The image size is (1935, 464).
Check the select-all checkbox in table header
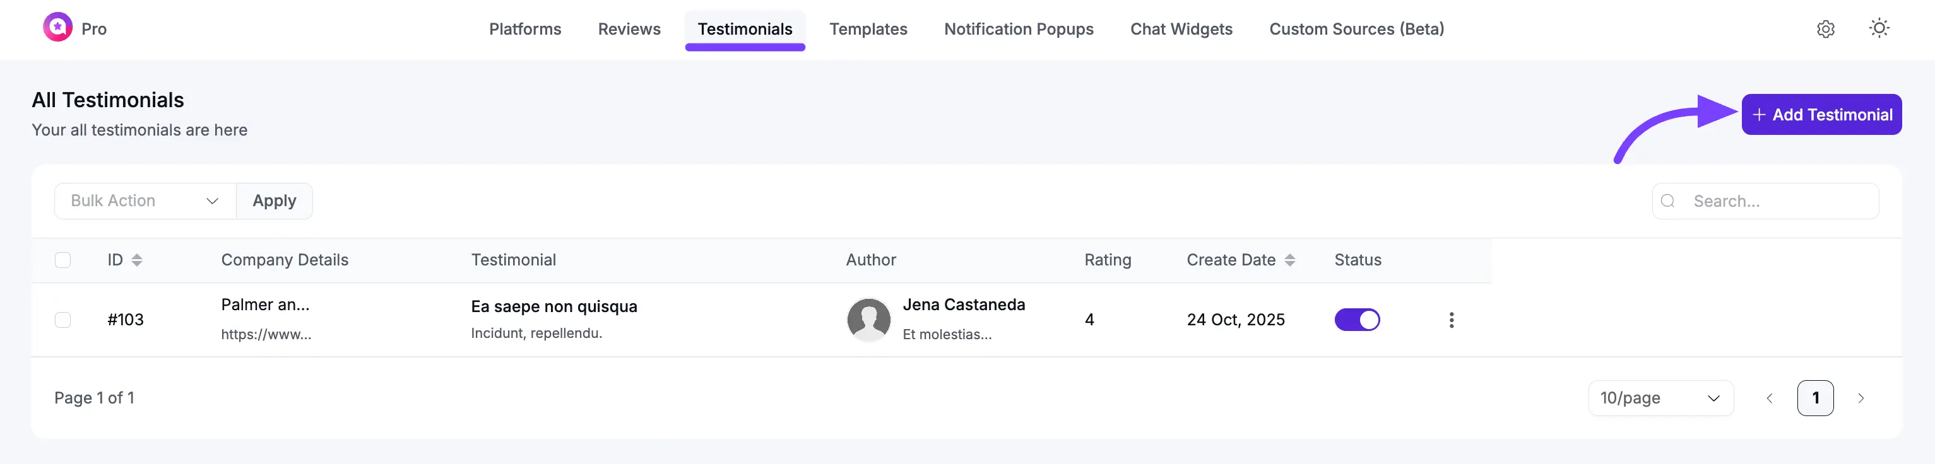(x=63, y=260)
